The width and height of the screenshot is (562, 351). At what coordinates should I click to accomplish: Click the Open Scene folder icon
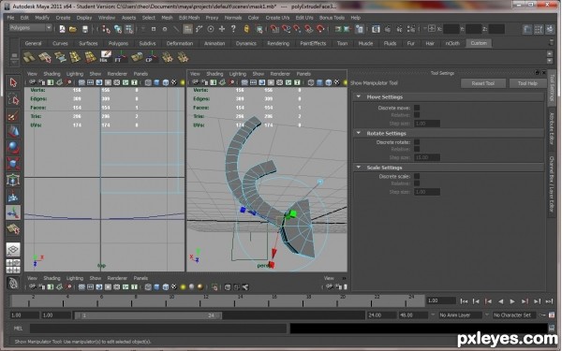point(73,29)
